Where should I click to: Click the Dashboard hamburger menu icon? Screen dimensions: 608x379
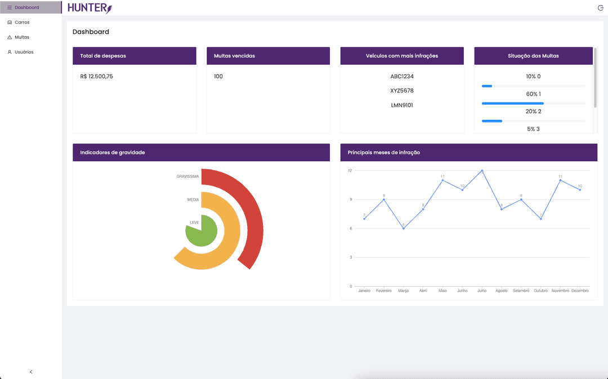pos(10,7)
